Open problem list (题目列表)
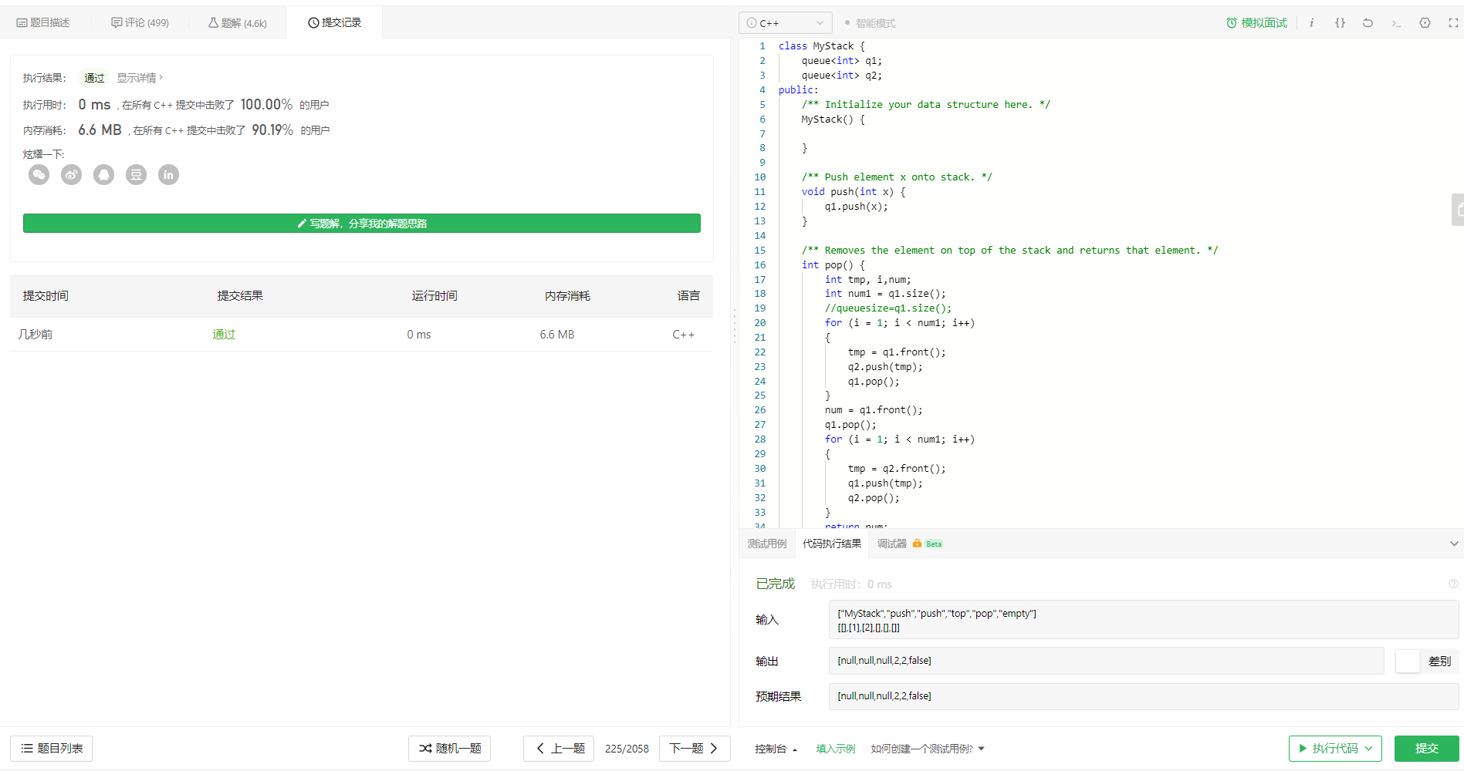Viewport: 1464px width, 771px height. pyautogui.click(x=52, y=749)
